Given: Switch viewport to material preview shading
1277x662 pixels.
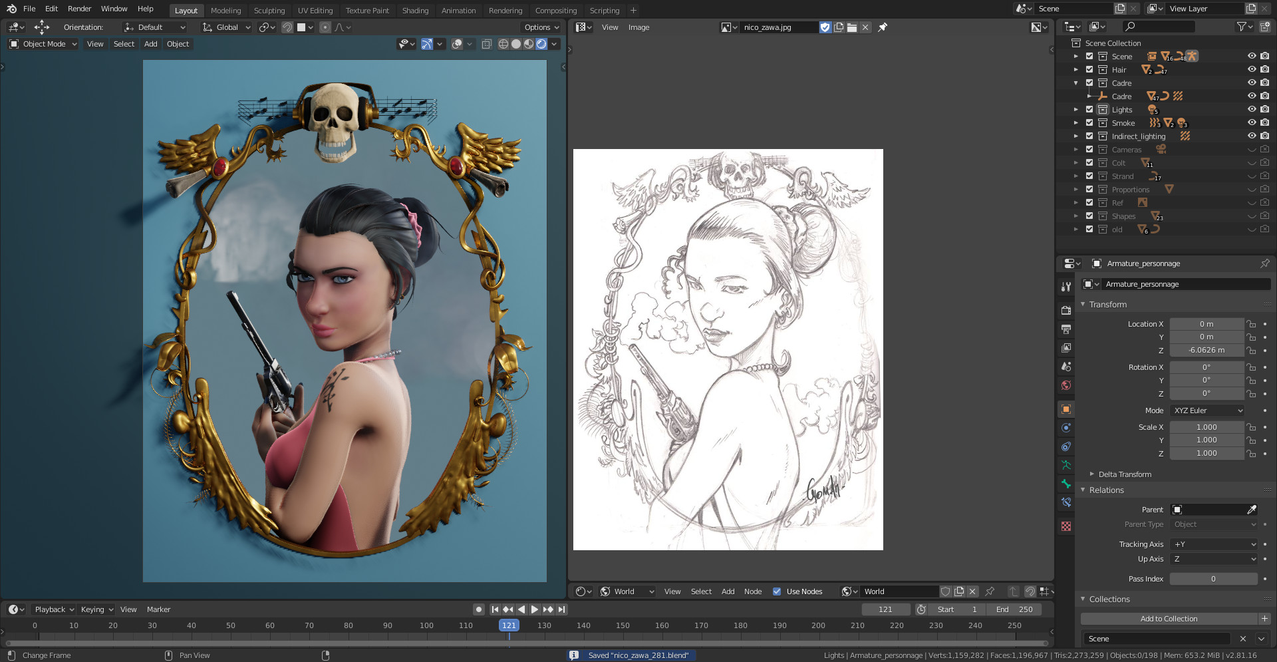Looking at the screenshot, I should [x=529, y=44].
